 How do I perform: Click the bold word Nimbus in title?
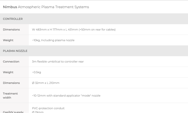(x=10, y=7)
